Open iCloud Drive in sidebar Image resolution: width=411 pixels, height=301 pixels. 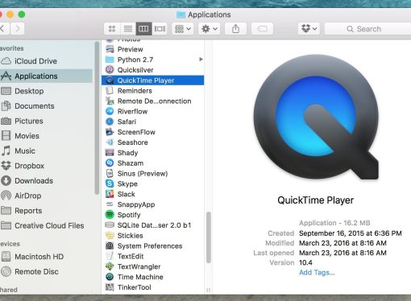(46, 61)
